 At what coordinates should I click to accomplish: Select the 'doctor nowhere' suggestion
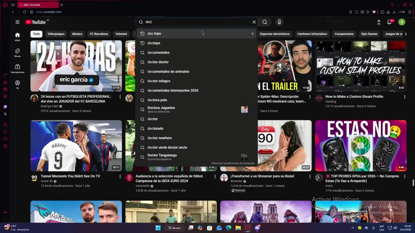(196, 138)
